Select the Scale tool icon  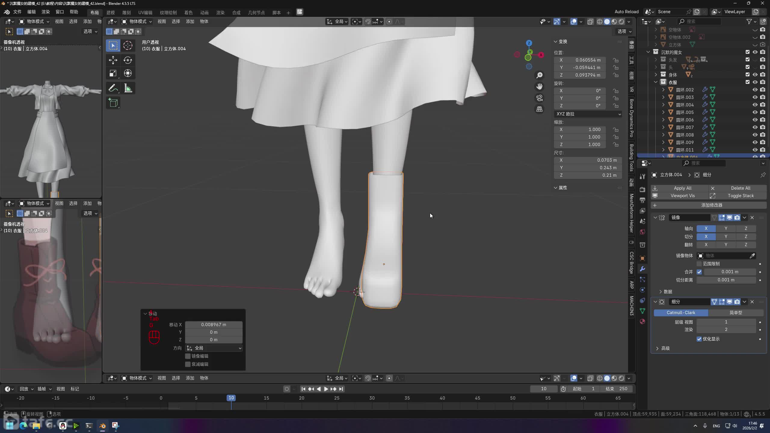pos(113,73)
